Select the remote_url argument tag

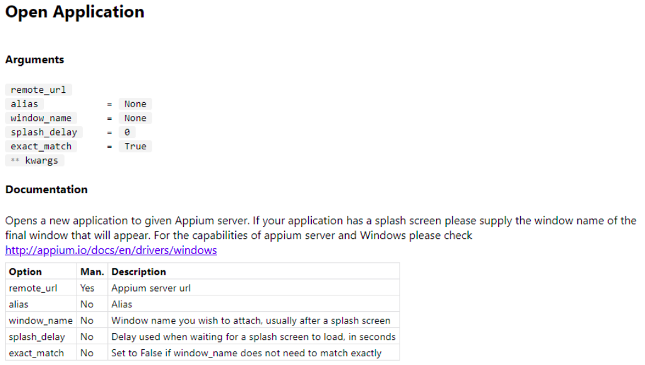[38, 90]
